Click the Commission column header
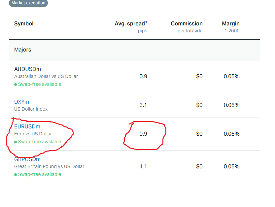This screenshot has width=275, height=207. (187, 24)
